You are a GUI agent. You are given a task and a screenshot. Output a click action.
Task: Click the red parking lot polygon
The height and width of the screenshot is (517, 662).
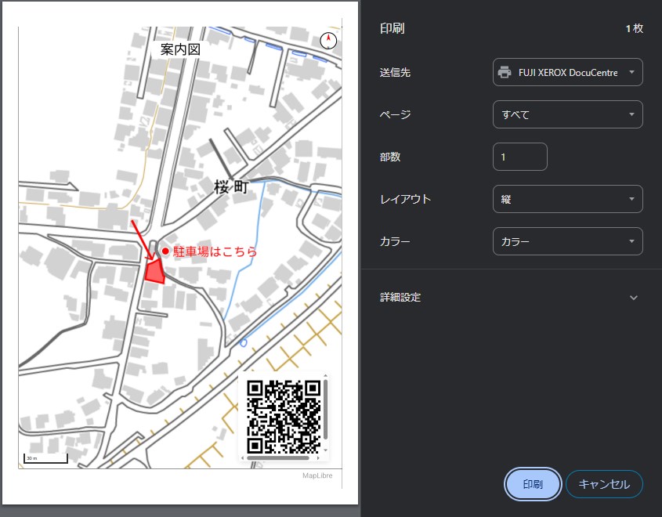coord(154,271)
